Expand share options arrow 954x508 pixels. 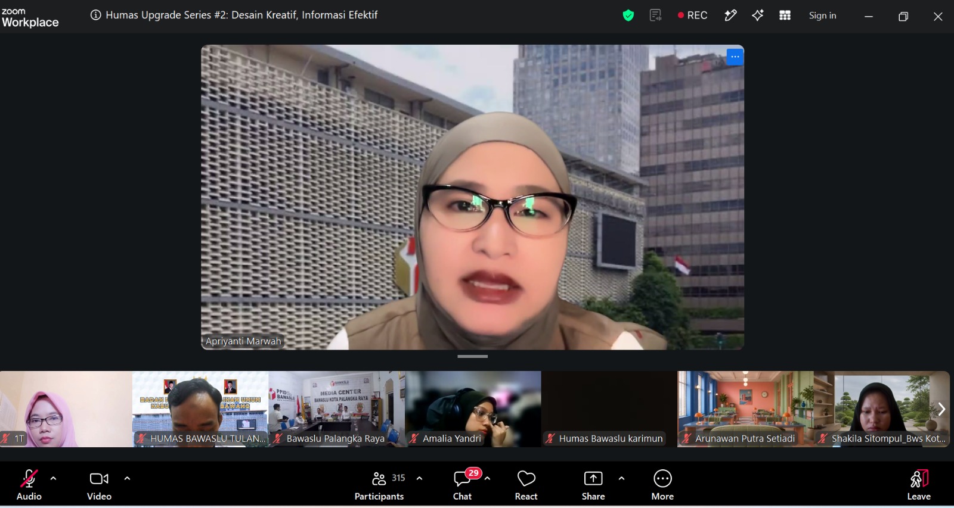[621, 478]
